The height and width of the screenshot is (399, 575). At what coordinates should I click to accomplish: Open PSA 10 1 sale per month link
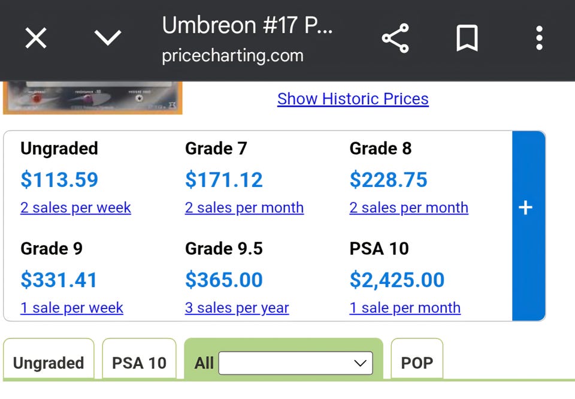click(x=405, y=308)
